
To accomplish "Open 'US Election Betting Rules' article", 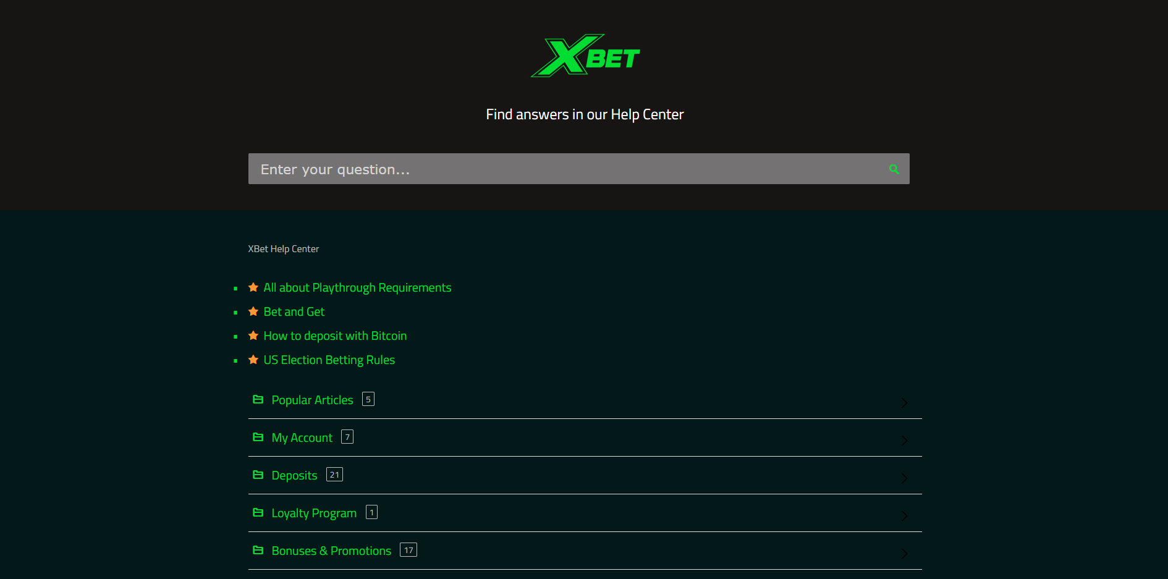I will coord(329,360).
